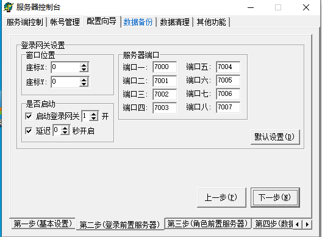Increase the 延迟 seconds spinner

coord(65,128)
